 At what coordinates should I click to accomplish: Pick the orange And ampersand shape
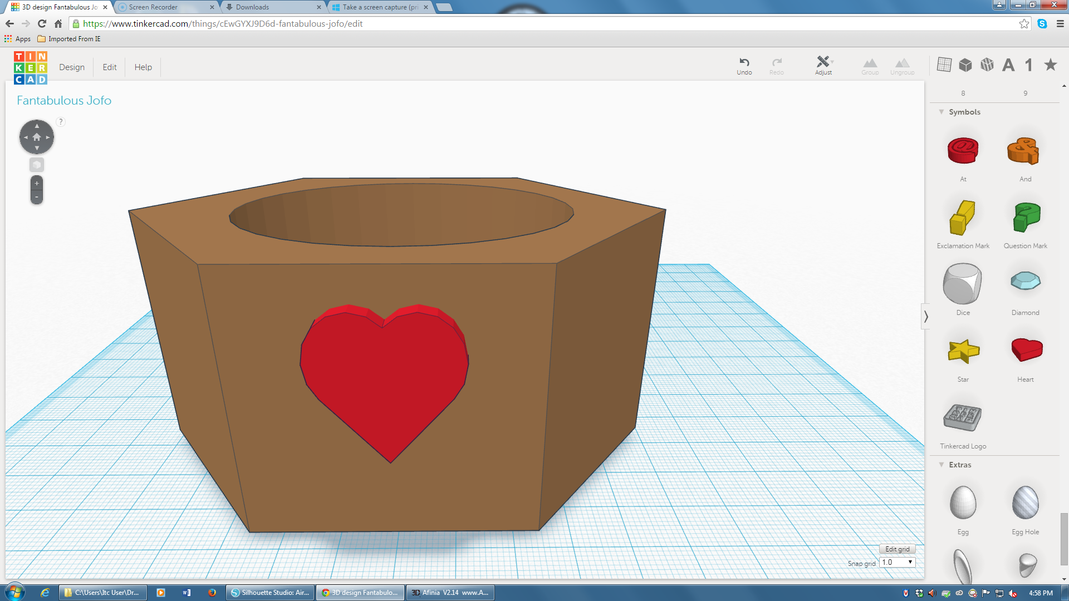(x=1023, y=150)
